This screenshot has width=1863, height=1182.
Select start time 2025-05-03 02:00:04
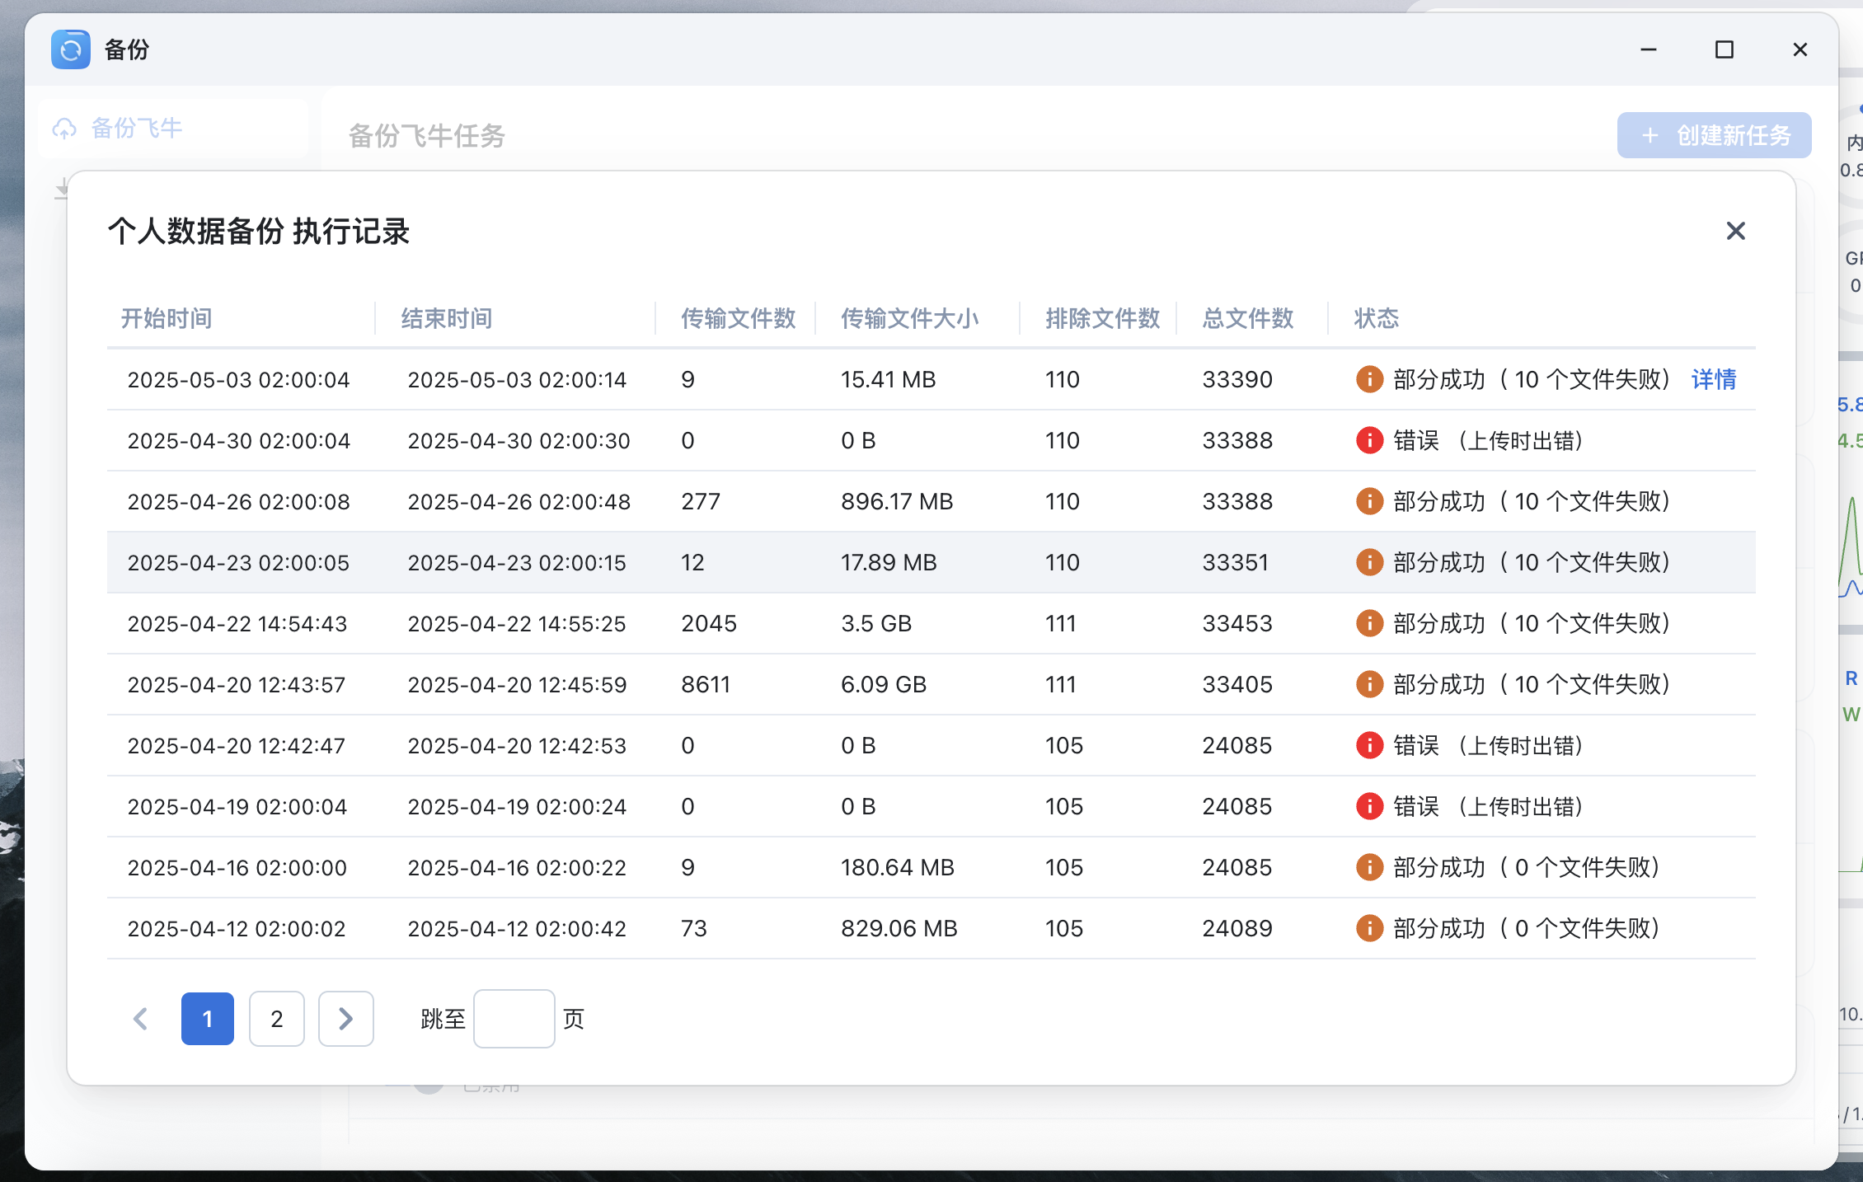point(238,379)
